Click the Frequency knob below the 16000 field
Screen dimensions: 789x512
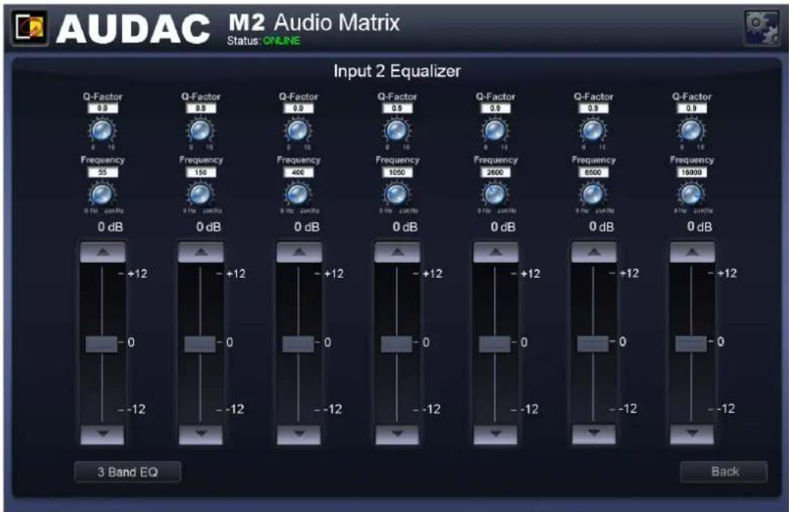pyautogui.click(x=692, y=194)
